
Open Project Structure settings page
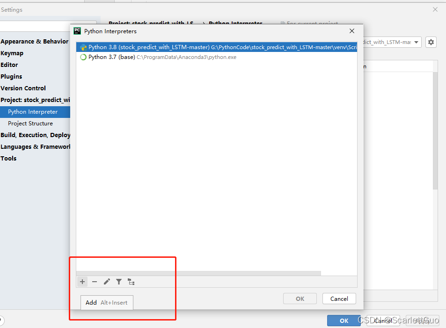tap(30, 124)
